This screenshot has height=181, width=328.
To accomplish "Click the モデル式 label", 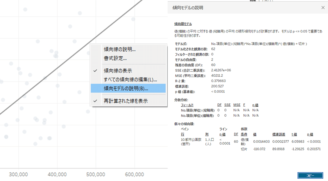I will coord(181,44).
